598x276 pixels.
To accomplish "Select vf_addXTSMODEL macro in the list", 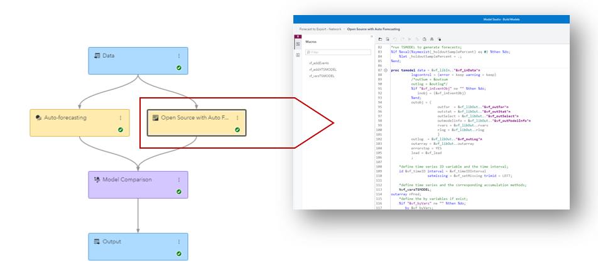I will click(322, 70).
